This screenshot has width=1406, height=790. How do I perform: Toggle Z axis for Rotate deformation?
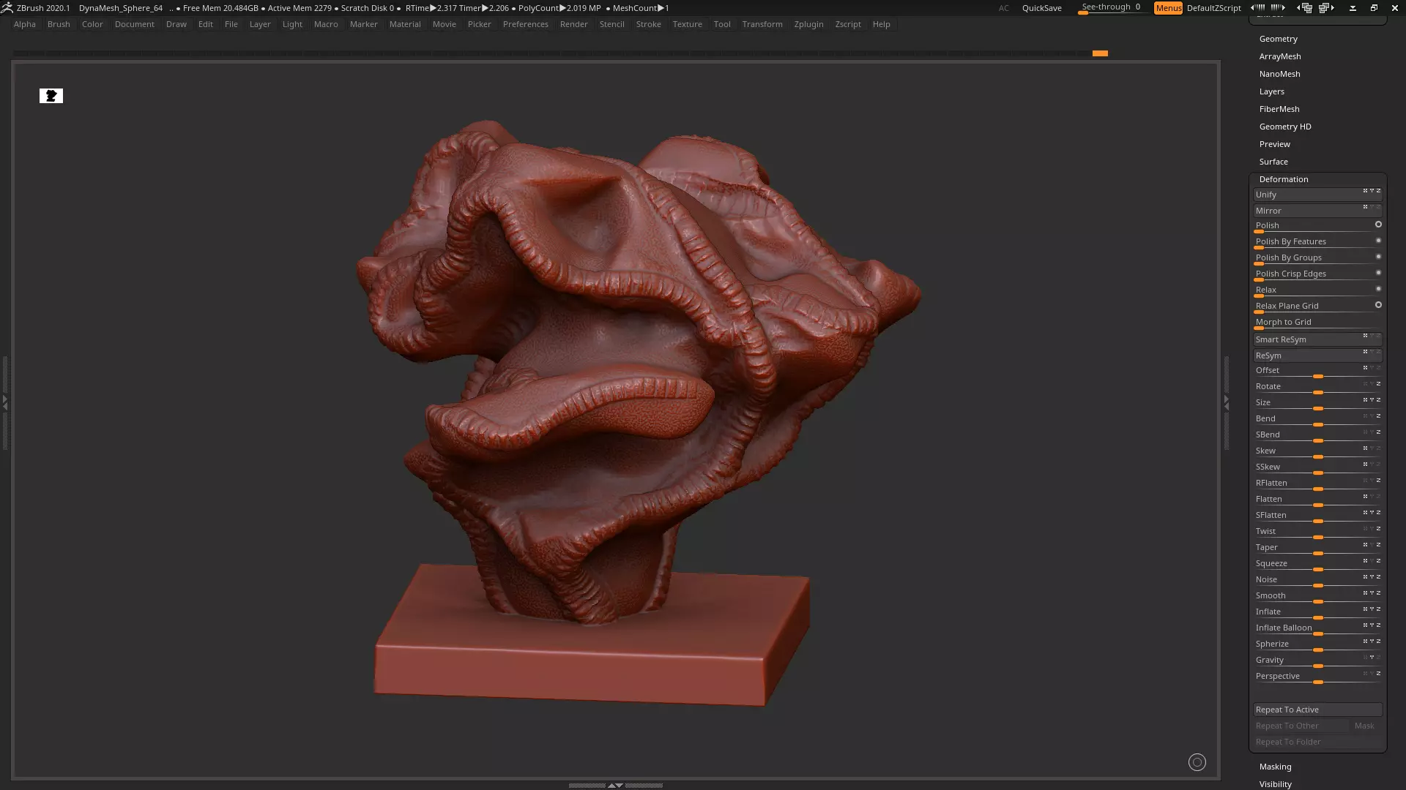click(1378, 384)
